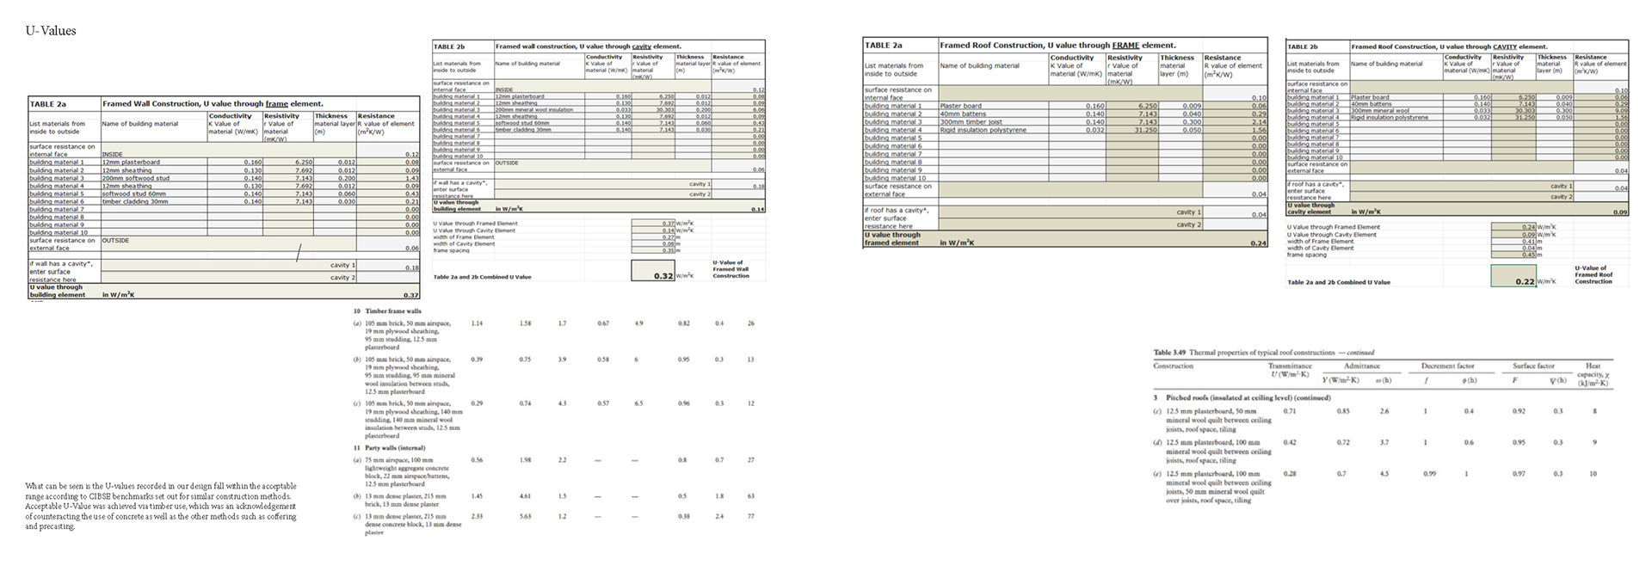Screen dimensions: 1652x584
Task: Select the "Table 3.49 Thermal properties of typical roof constructions" caption
Action: click(x=1263, y=352)
